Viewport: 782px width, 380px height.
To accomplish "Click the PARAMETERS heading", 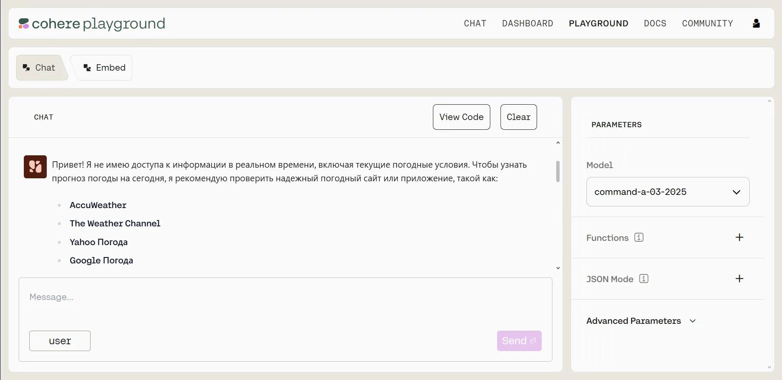I will coord(616,125).
